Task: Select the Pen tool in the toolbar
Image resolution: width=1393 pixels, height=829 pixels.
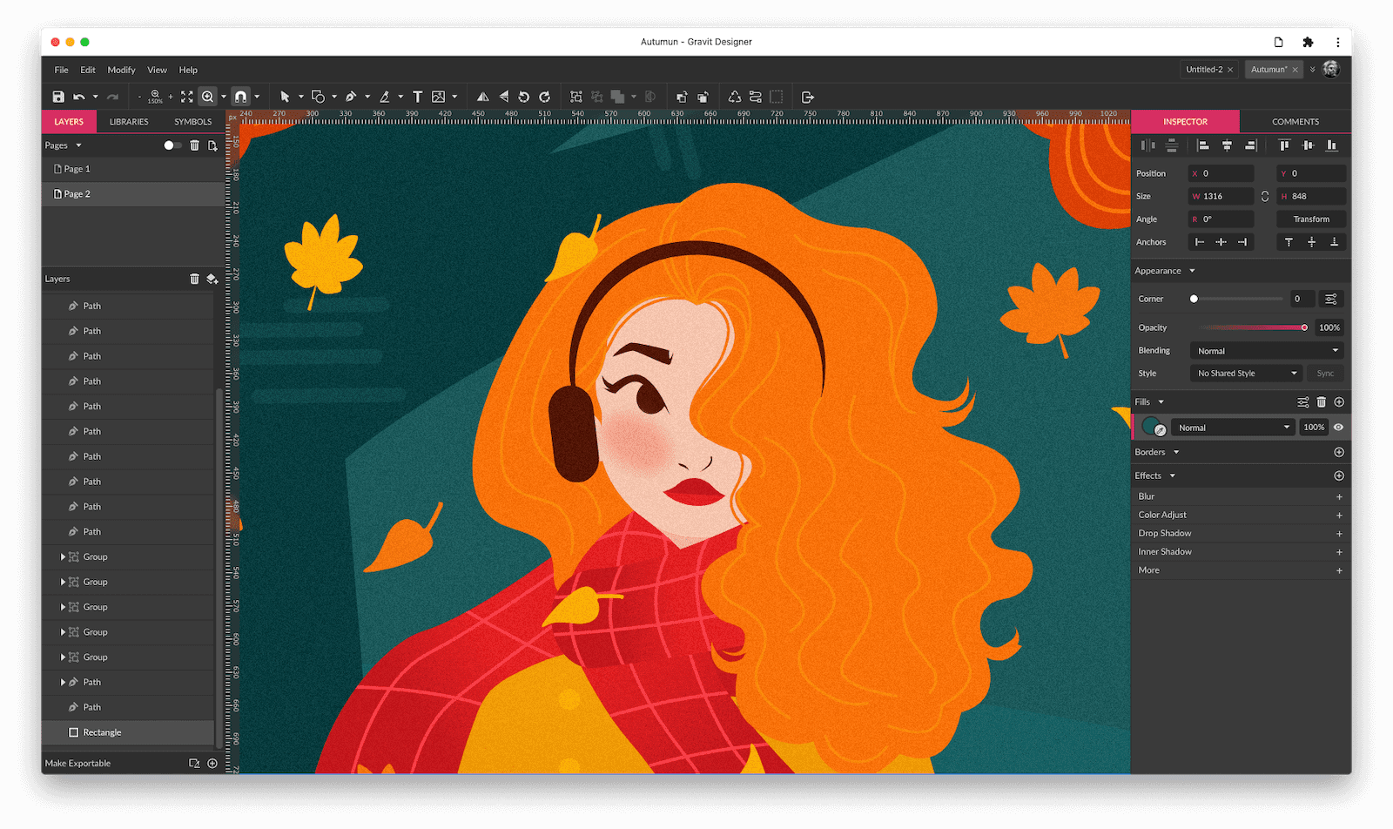Action: tap(352, 96)
